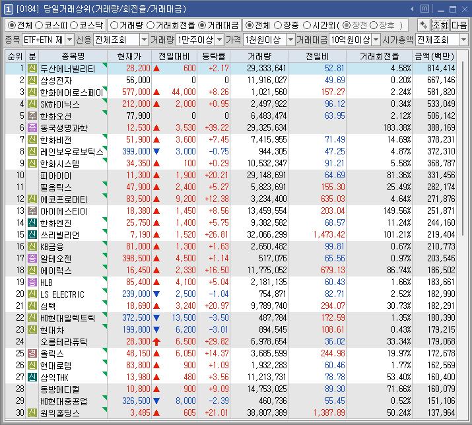The width and height of the screenshot is (472, 425).
Task: Click the 동방메디컬 stock name
Action: (x=60, y=389)
